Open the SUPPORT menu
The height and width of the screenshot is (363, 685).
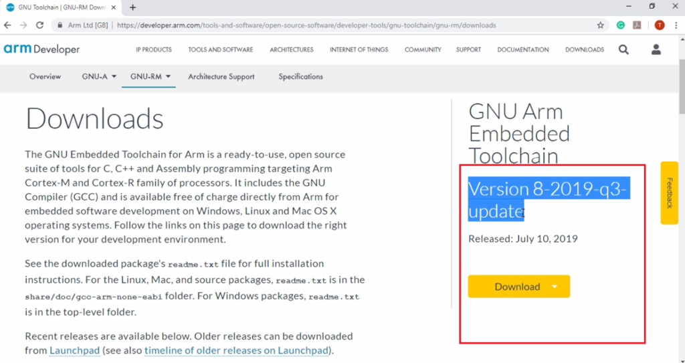pos(468,49)
